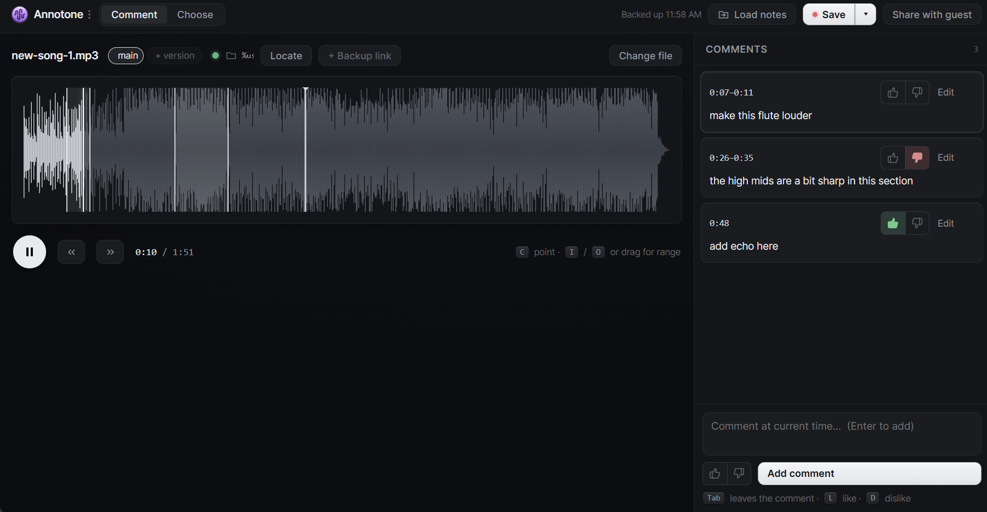Click + Backup link button
Image resolution: width=987 pixels, height=512 pixels.
coord(360,55)
